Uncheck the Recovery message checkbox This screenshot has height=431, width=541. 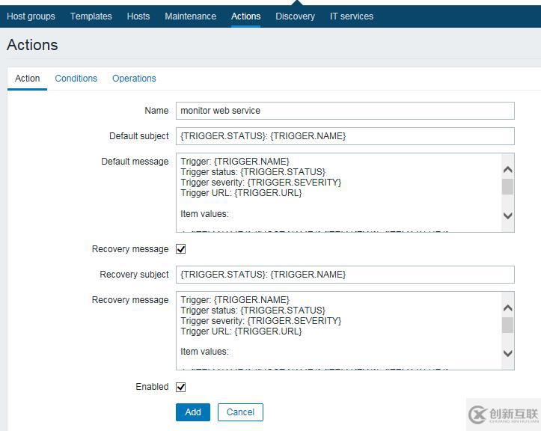[x=181, y=249]
